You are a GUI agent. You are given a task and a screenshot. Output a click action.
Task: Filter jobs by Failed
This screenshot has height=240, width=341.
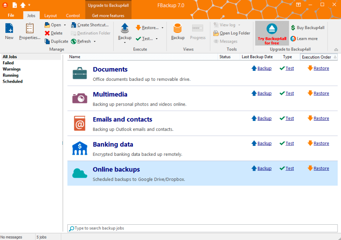(x=8, y=63)
